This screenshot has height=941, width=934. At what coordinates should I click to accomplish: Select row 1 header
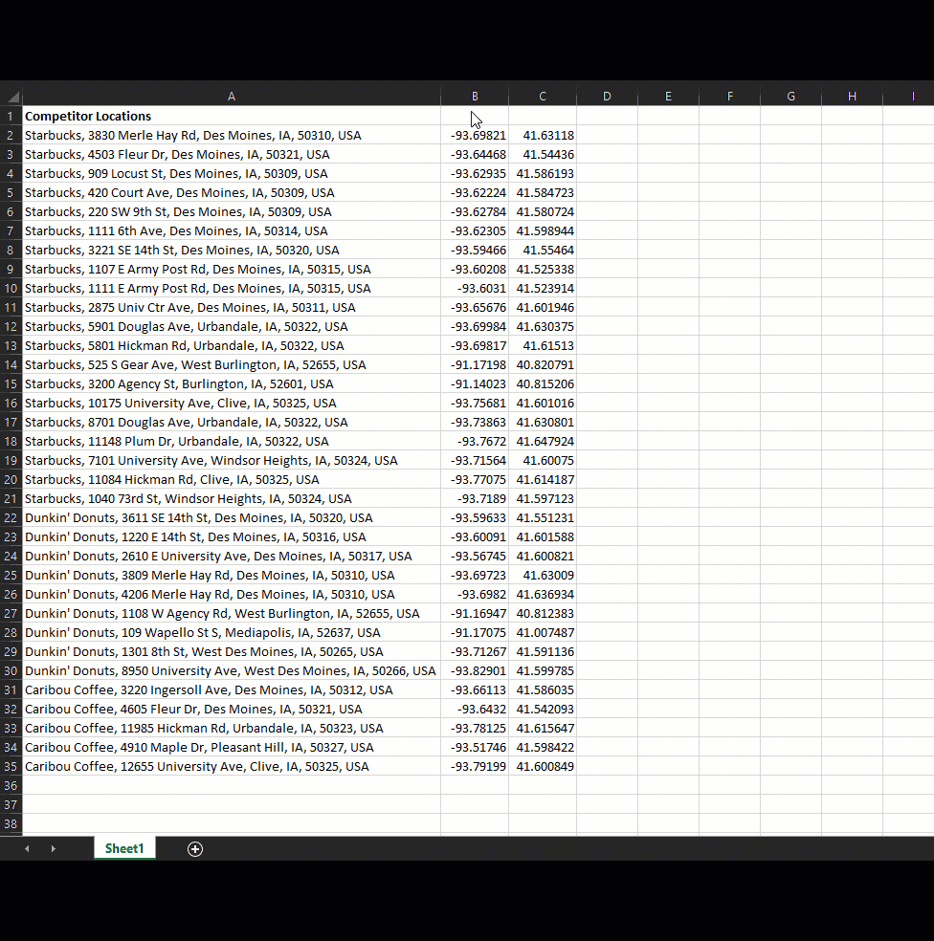pyautogui.click(x=11, y=116)
